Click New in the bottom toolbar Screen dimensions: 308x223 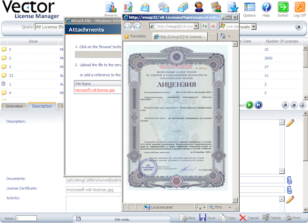click(187, 218)
